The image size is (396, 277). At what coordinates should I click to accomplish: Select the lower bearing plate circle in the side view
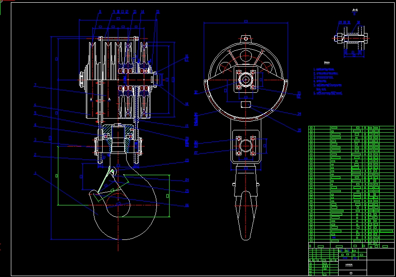[245, 146]
